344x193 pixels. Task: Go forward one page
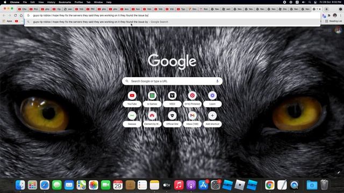(10, 16)
